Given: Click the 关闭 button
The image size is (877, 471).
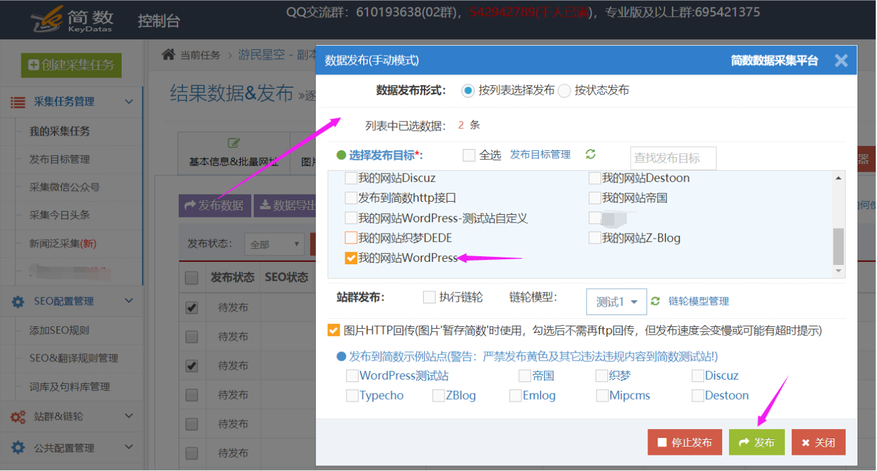Looking at the screenshot, I should click(818, 442).
